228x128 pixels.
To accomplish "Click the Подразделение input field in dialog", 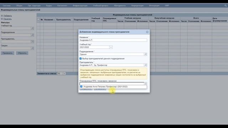I will (112, 54).
